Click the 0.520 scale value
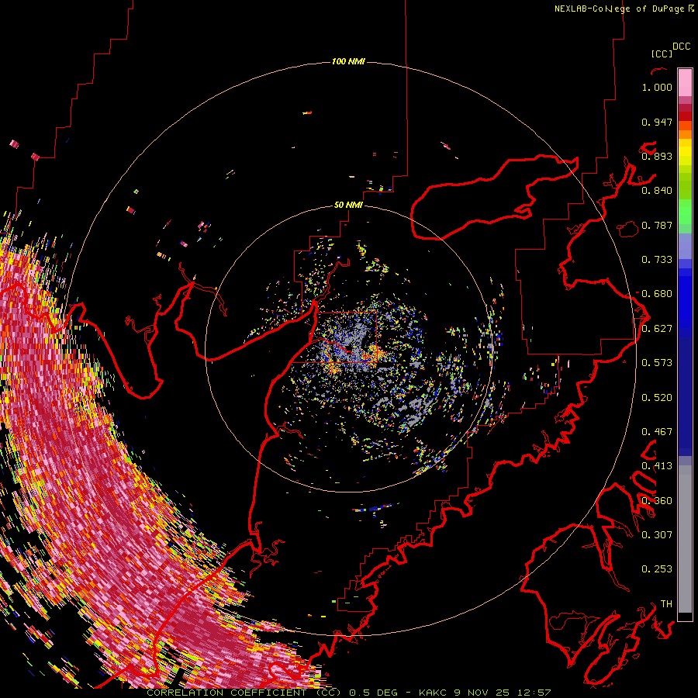Screen dimensions: 698x698 (x=657, y=398)
